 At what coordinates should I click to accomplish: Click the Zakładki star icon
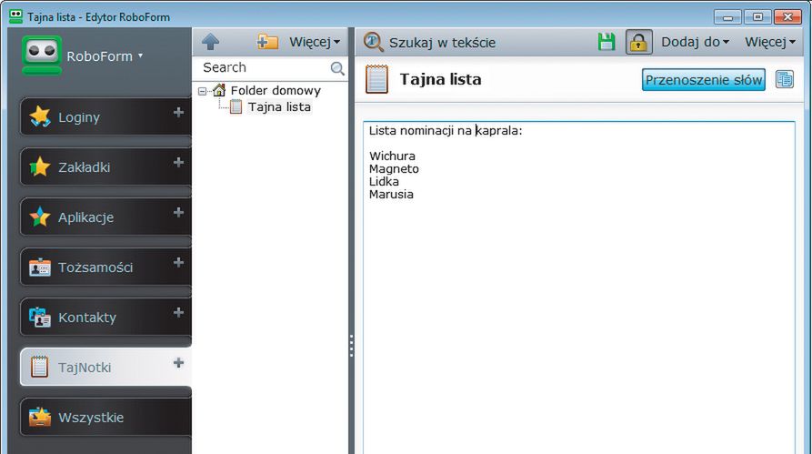40,166
